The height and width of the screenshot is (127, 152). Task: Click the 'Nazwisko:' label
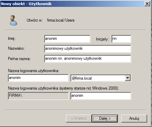pos(16,48)
